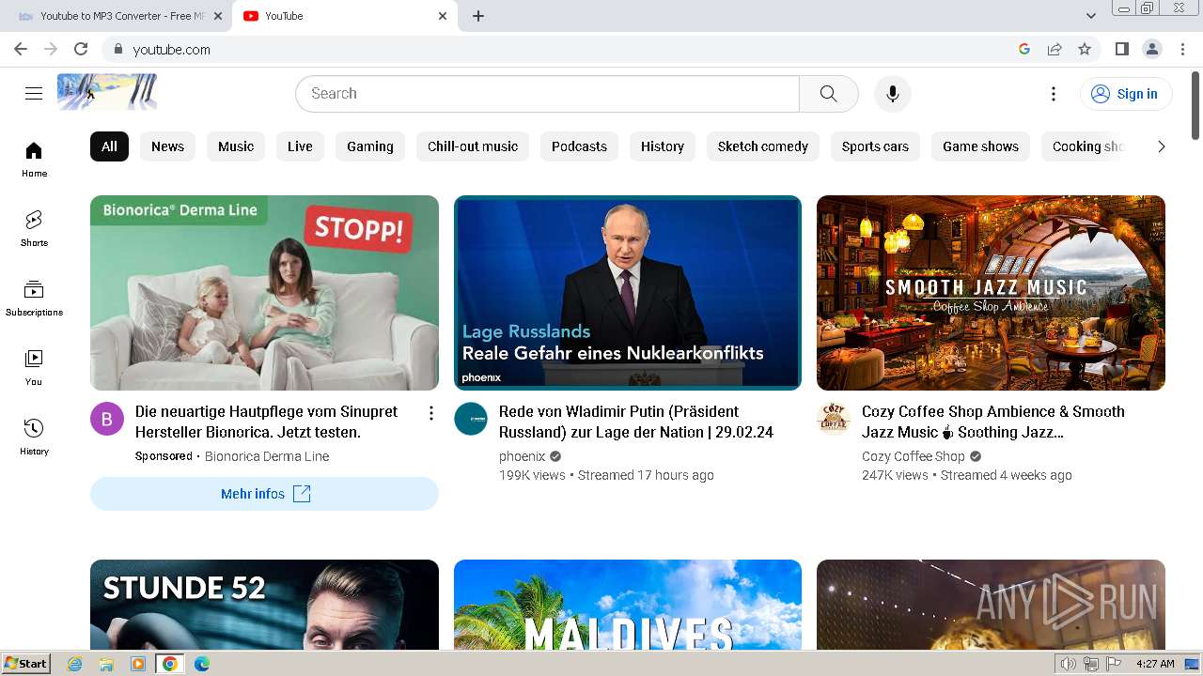The height and width of the screenshot is (676, 1203).
Task: Open a new browser tab
Action: pyautogui.click(x=477, y=16)
